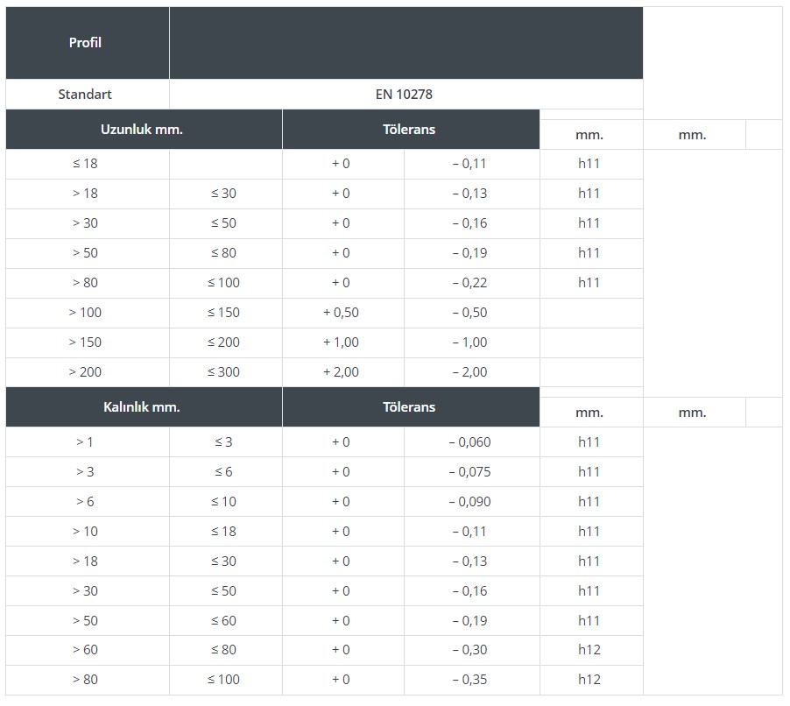This screenshot has height=706, width=790.
Task: Select the Uzunluk mm. section header
Action: 142,129
